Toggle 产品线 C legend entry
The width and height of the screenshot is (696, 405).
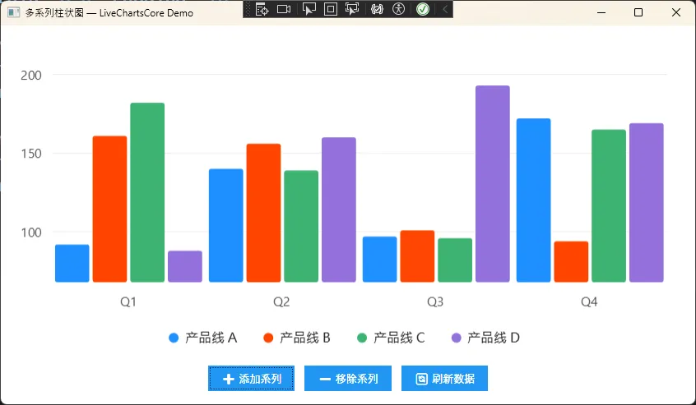coord(390,338)
